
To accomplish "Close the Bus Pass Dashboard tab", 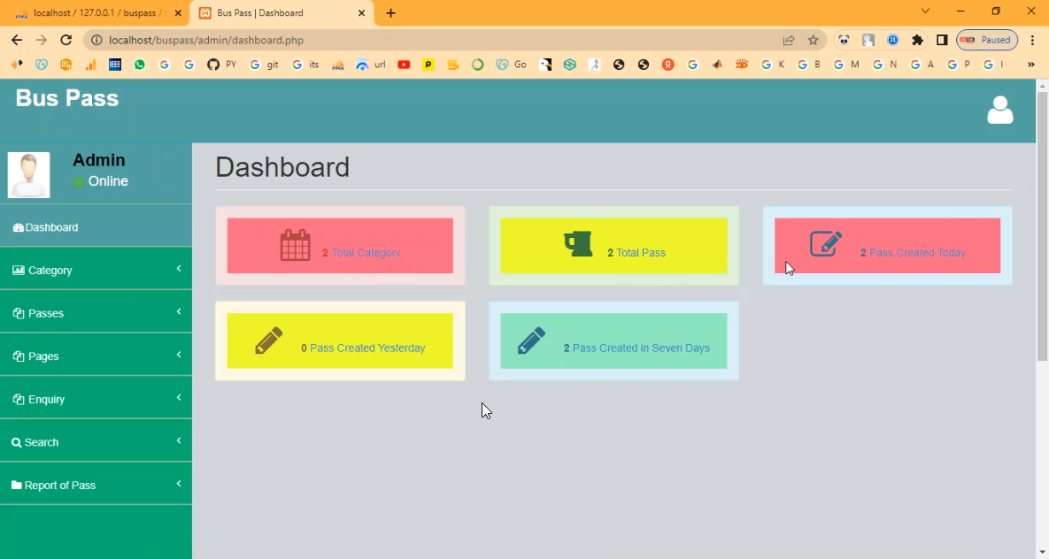I will pyautogui.click(x=362, y=12).
